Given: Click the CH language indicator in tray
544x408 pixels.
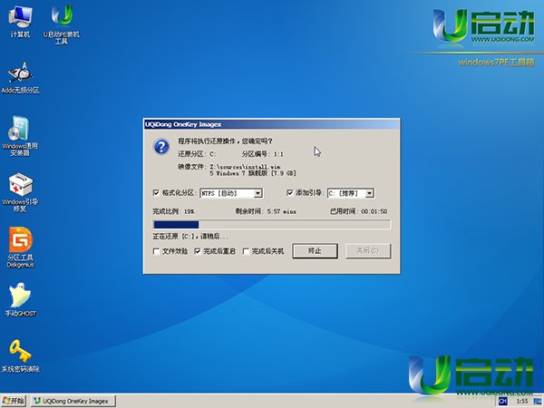Looking at the screenshot, I should [502, 401].
